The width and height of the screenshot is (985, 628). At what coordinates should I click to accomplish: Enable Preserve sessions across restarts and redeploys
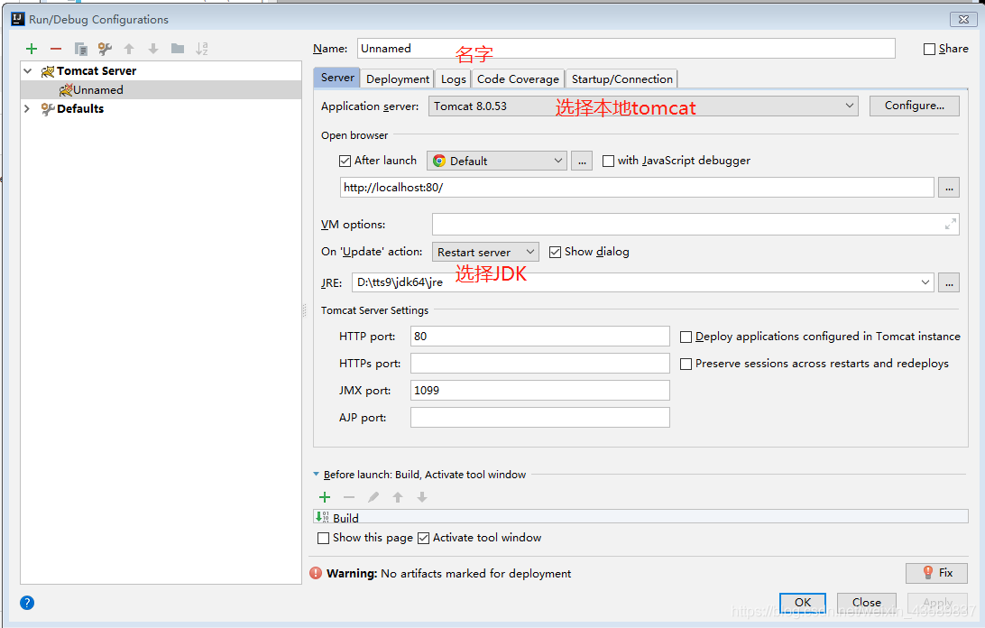coord(686,364)
